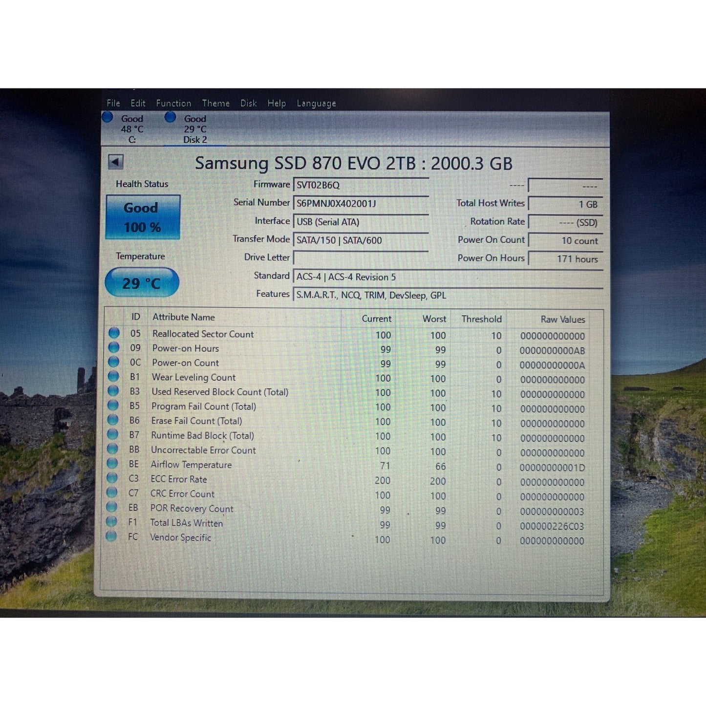Click the status orb for Used Reserved Block Count
This screenshot has height=706, width=706.
(113, 391)
